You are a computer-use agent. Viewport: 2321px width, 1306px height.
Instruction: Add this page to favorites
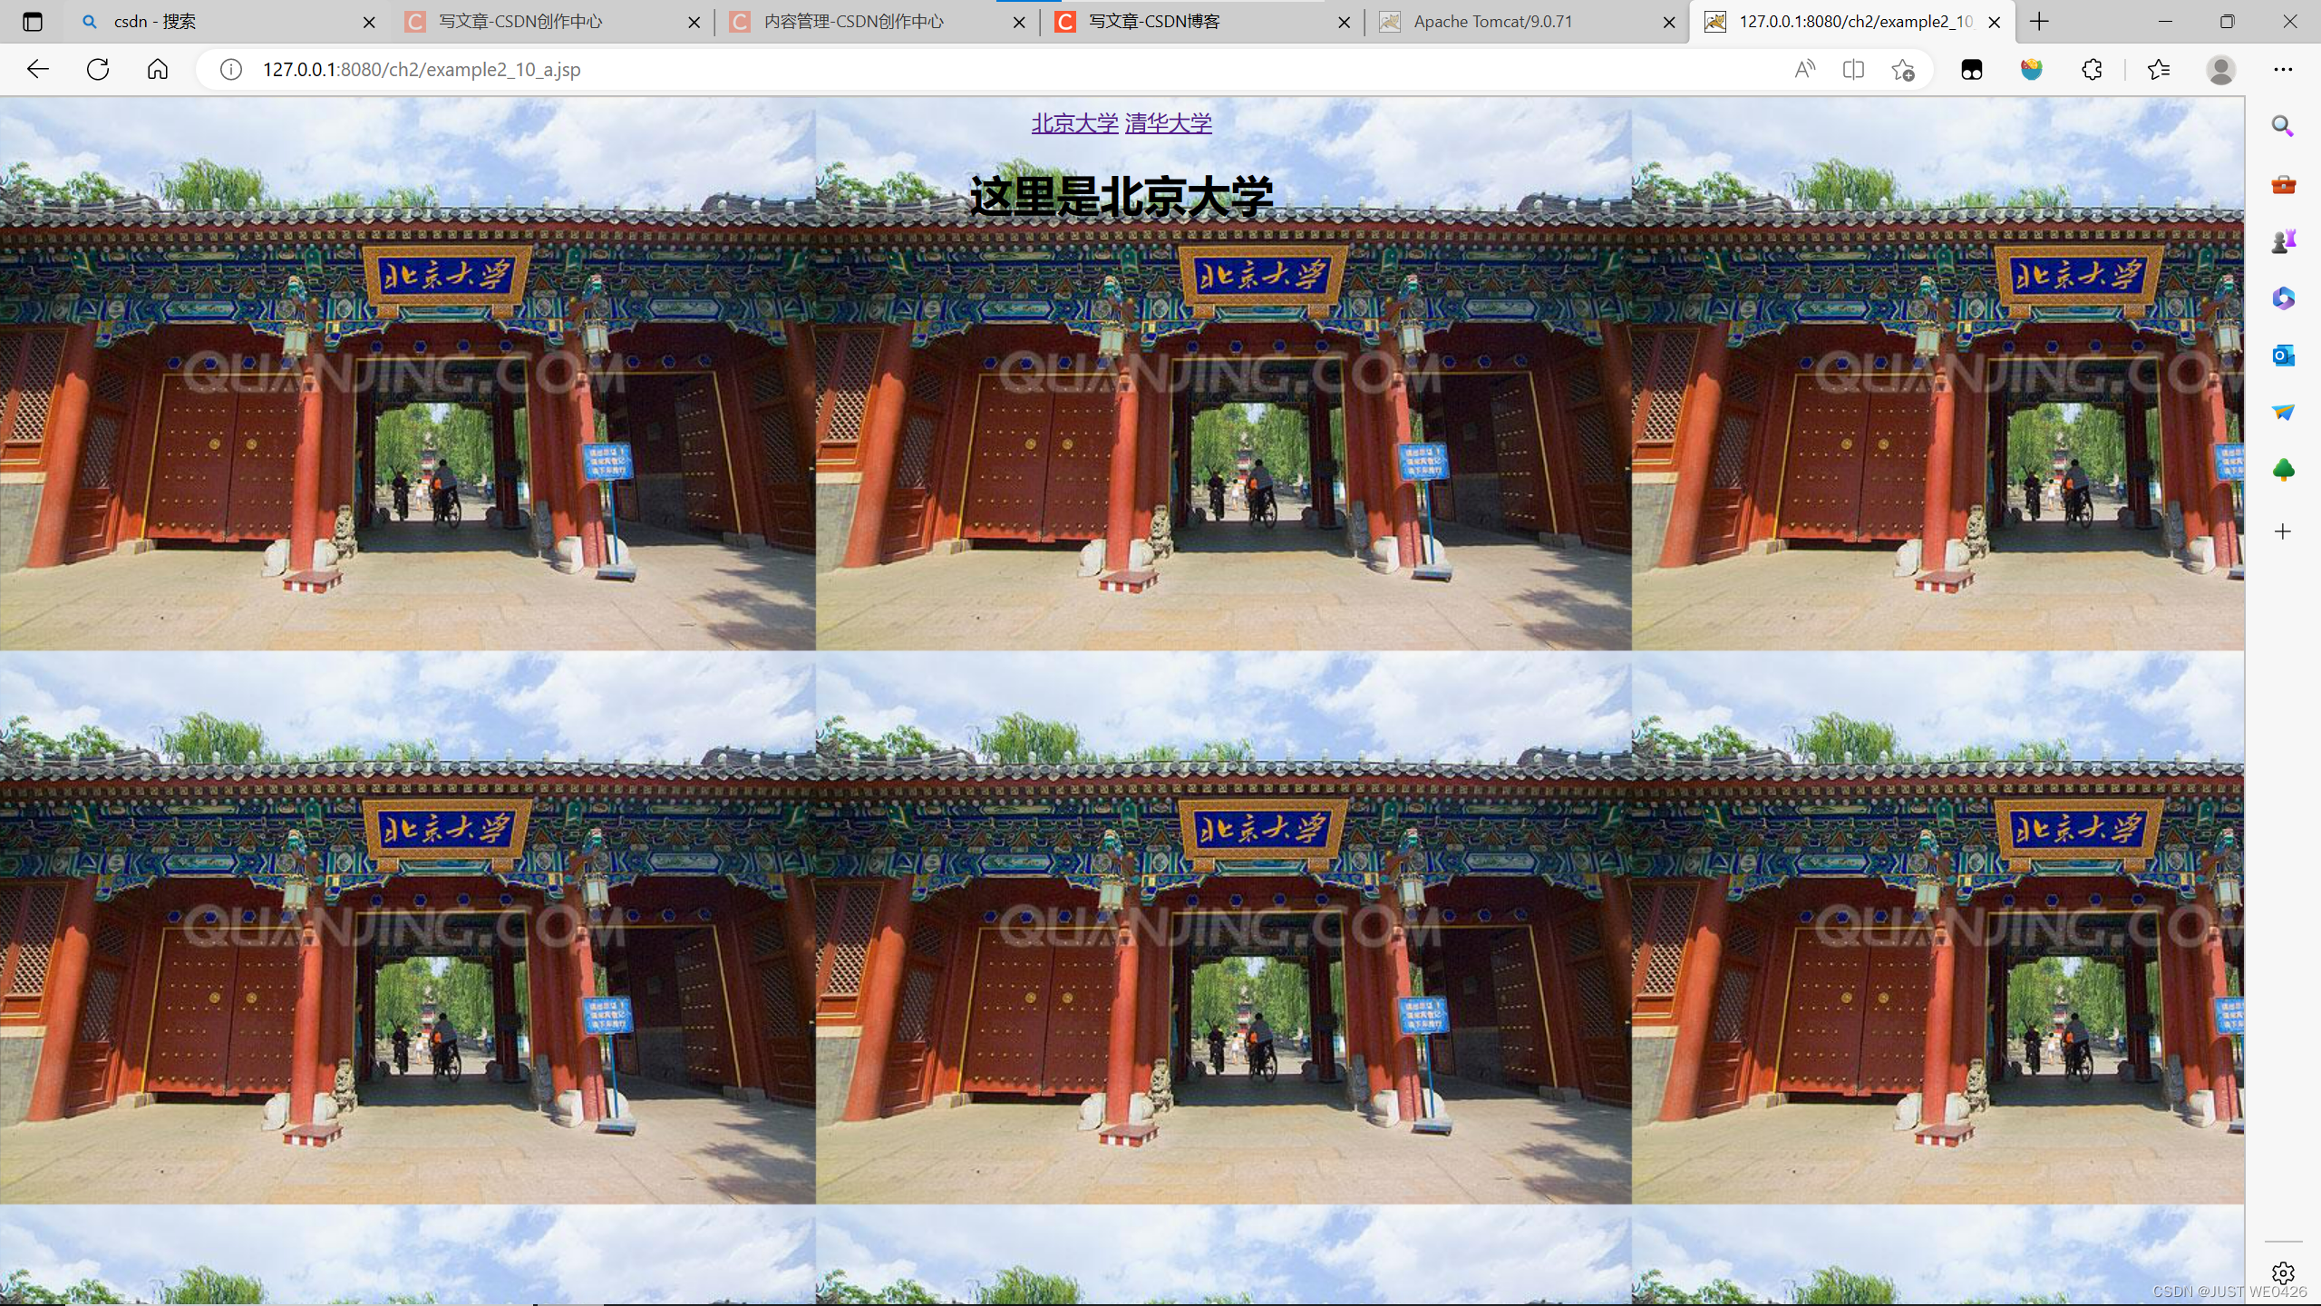click(x=1903, y=70)
